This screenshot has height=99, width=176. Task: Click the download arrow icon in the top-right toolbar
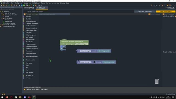[x=154, y=5]
